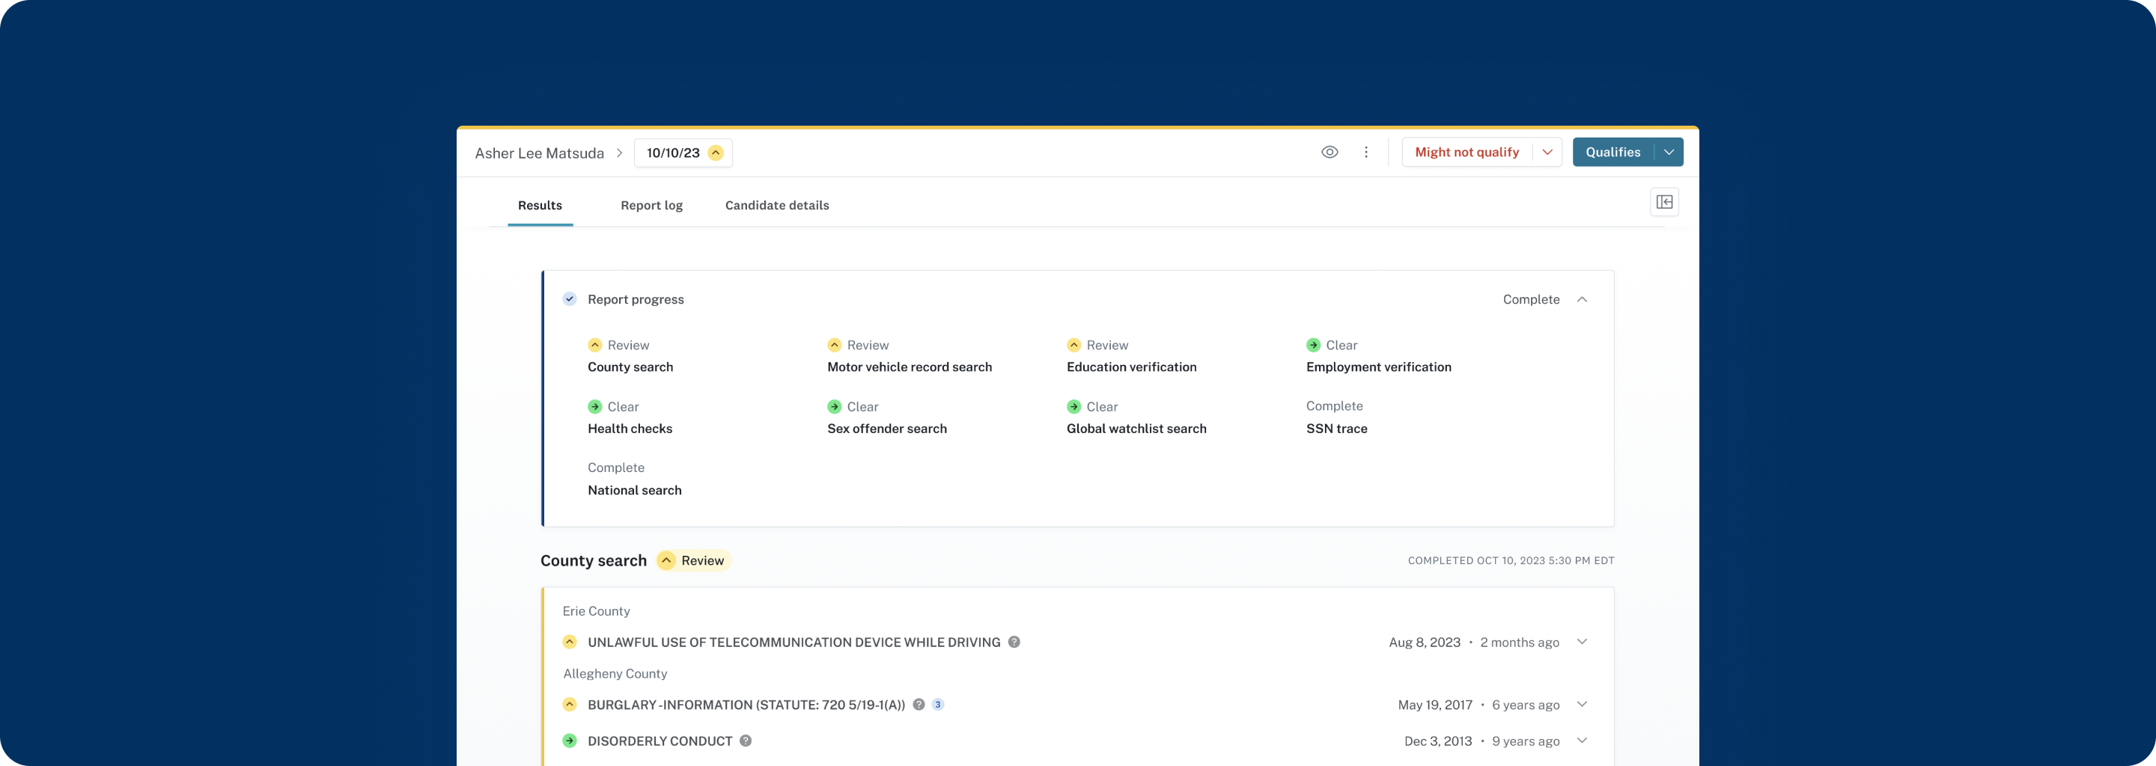Click the Review icon for Motor vehicle record search
Screen dimensions: 2156x766
coord(834,345)
